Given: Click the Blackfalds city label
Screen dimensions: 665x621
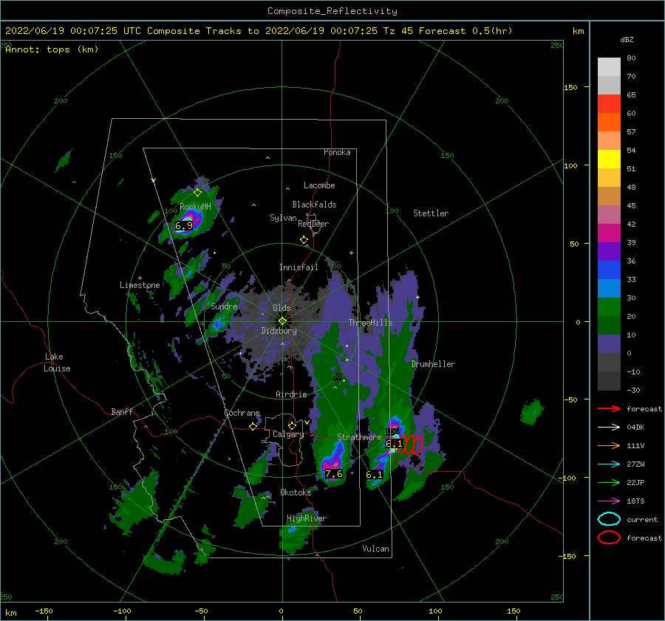Looking at the screenshot, I should (x=314, y=205).
